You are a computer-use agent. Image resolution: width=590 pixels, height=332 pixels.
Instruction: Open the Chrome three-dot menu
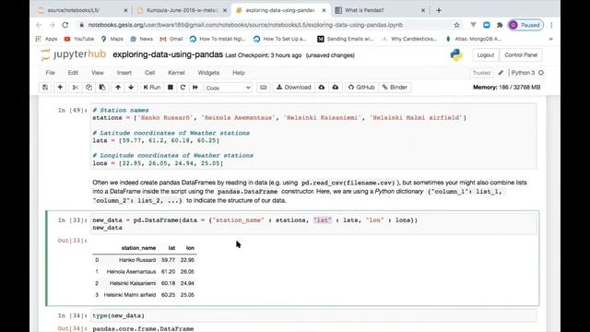point(551,25)
